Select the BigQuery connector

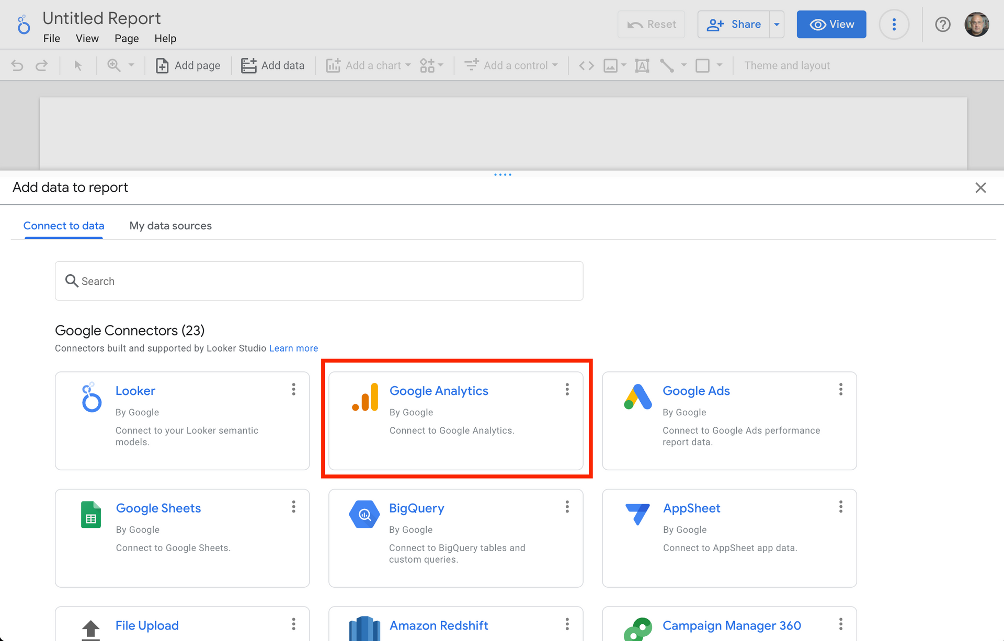[x=456, y=538]
